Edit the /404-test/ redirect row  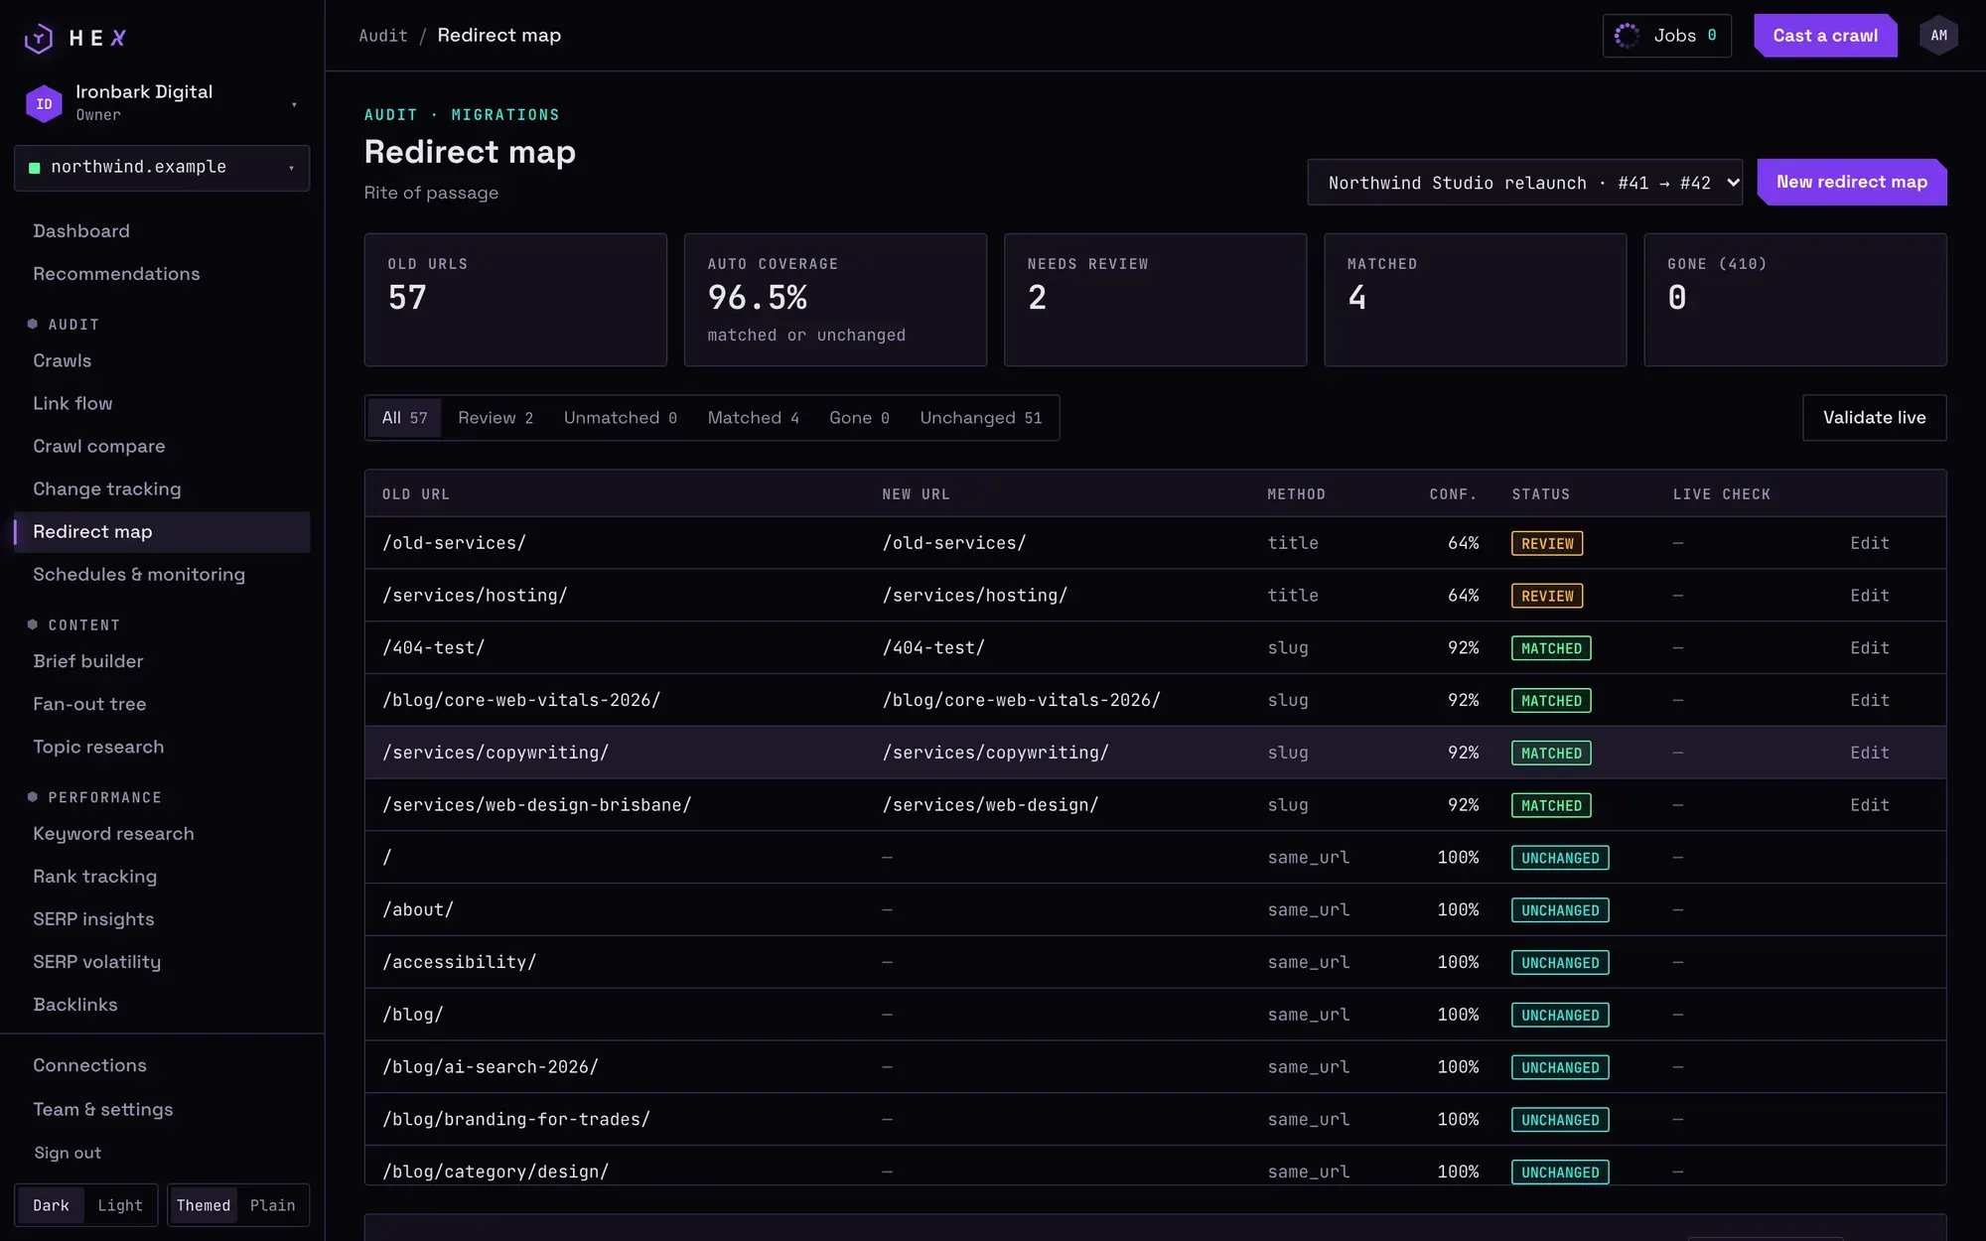point(1869,648)
